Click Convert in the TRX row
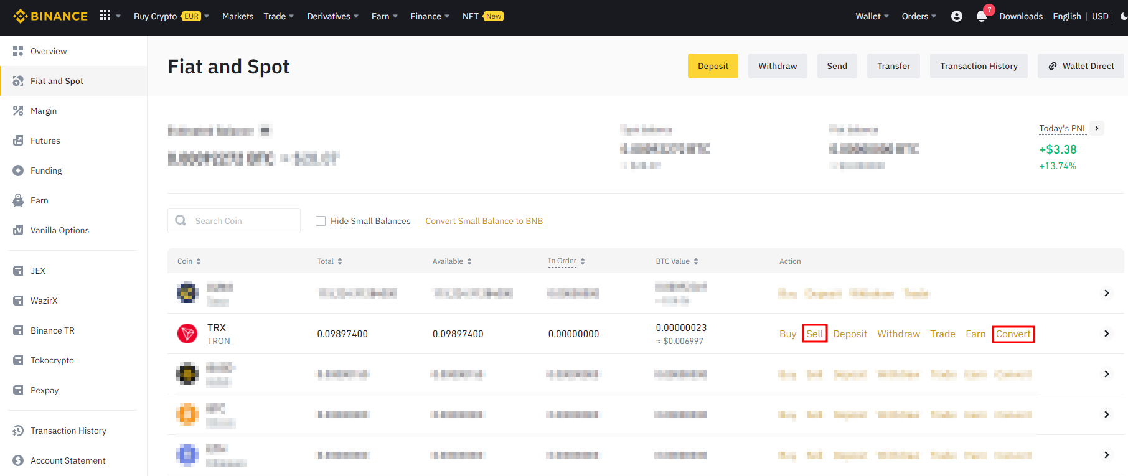 (1013, 334)
